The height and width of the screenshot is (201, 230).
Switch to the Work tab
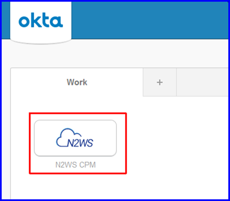(x=77, y=82)
